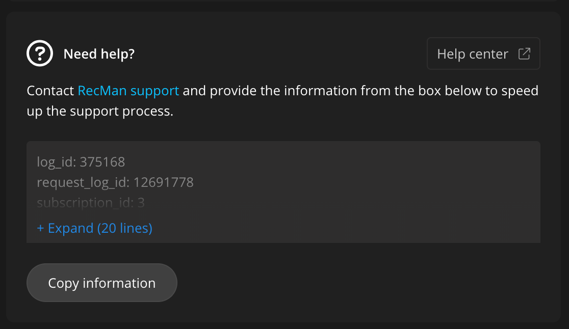This screenshot has height=329, width=569.
Task: Click the external link icon in Help center
Action: [x=524, y=53]
